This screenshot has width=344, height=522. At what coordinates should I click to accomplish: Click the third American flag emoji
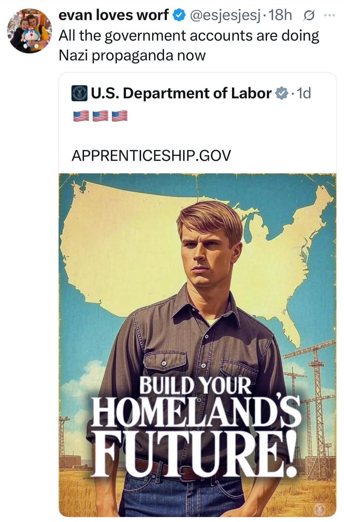point(119,116)
